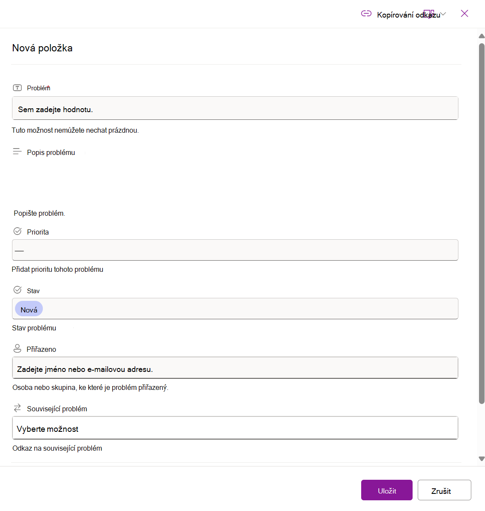Save the item with Uložit
This screenshot has height=511, width=485.
(x=386, y=490)
